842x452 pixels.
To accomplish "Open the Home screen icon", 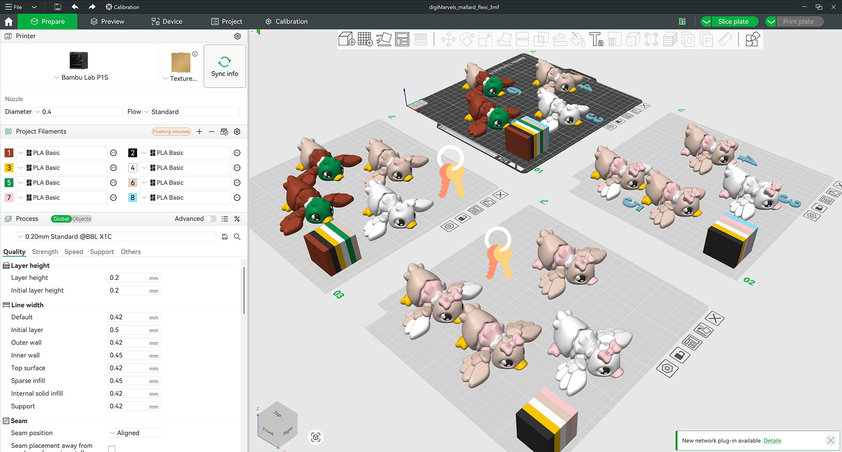I will [x=9, y=22].
